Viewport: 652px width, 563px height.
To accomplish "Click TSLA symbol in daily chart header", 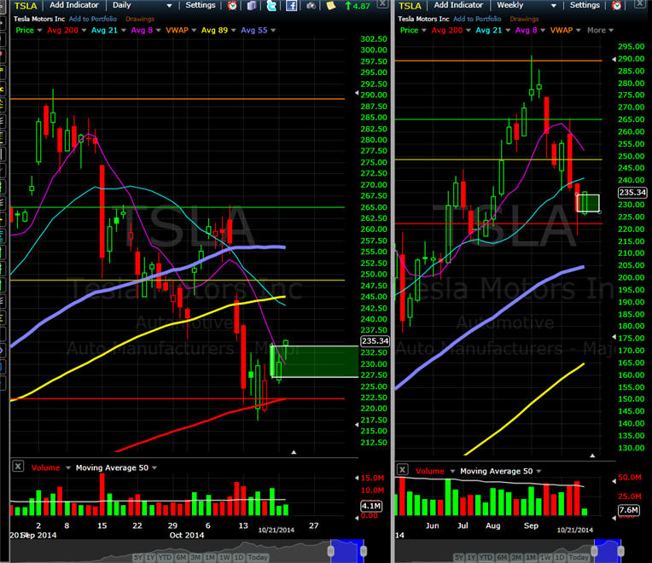I will 26,6.
